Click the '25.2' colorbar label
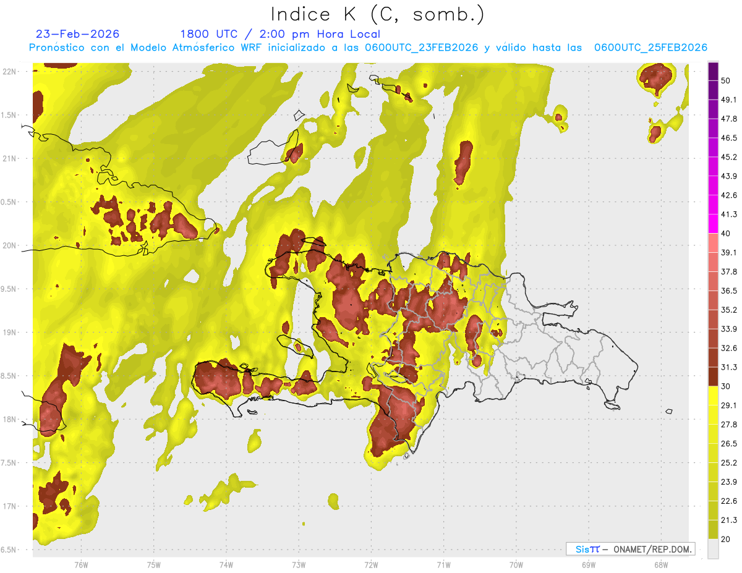 [x=729, y=463]
